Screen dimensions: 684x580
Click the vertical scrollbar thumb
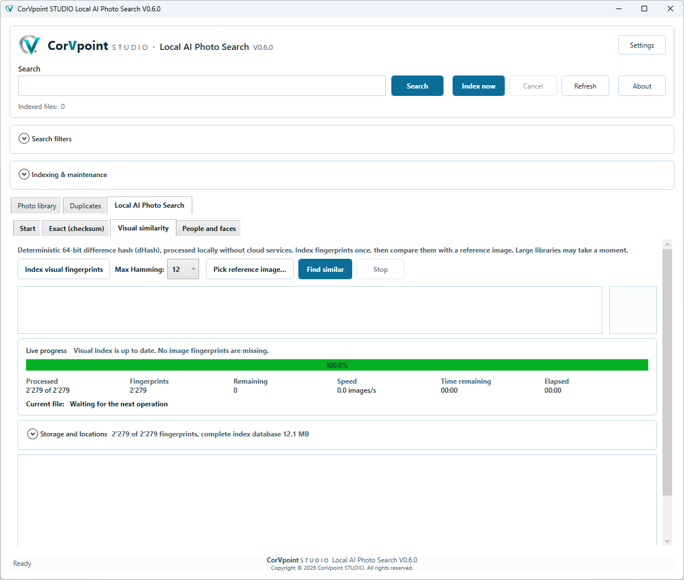(x=667, y=372)
